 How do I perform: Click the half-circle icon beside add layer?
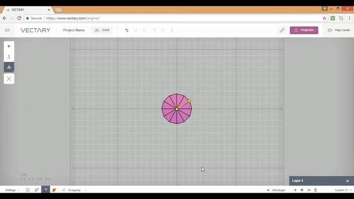pos(302,190)
